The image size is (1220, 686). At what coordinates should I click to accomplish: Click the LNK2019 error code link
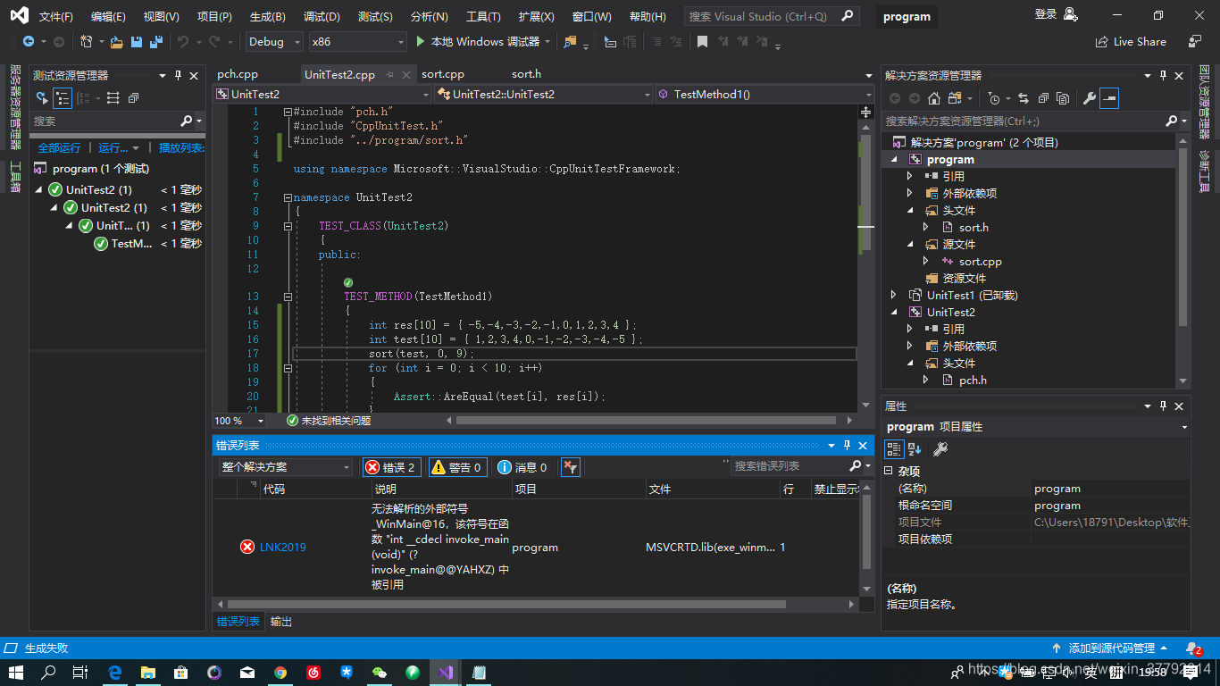coord(283,547)
